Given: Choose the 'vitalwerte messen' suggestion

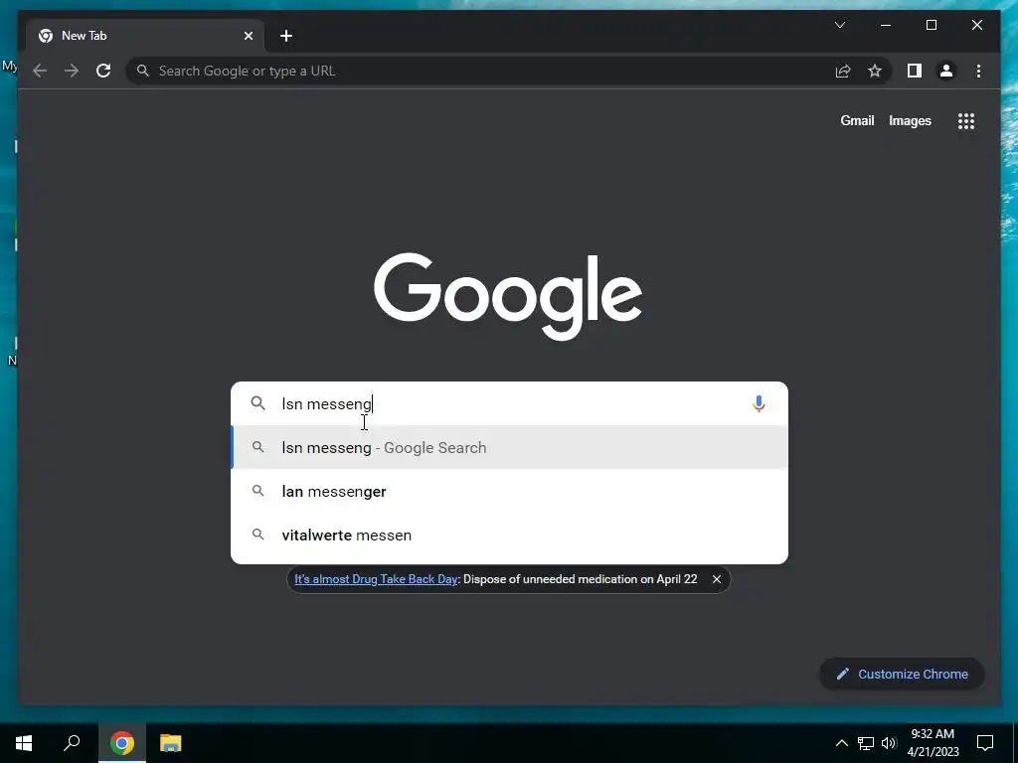Looking at the screenshot, I should pos(509,534).
